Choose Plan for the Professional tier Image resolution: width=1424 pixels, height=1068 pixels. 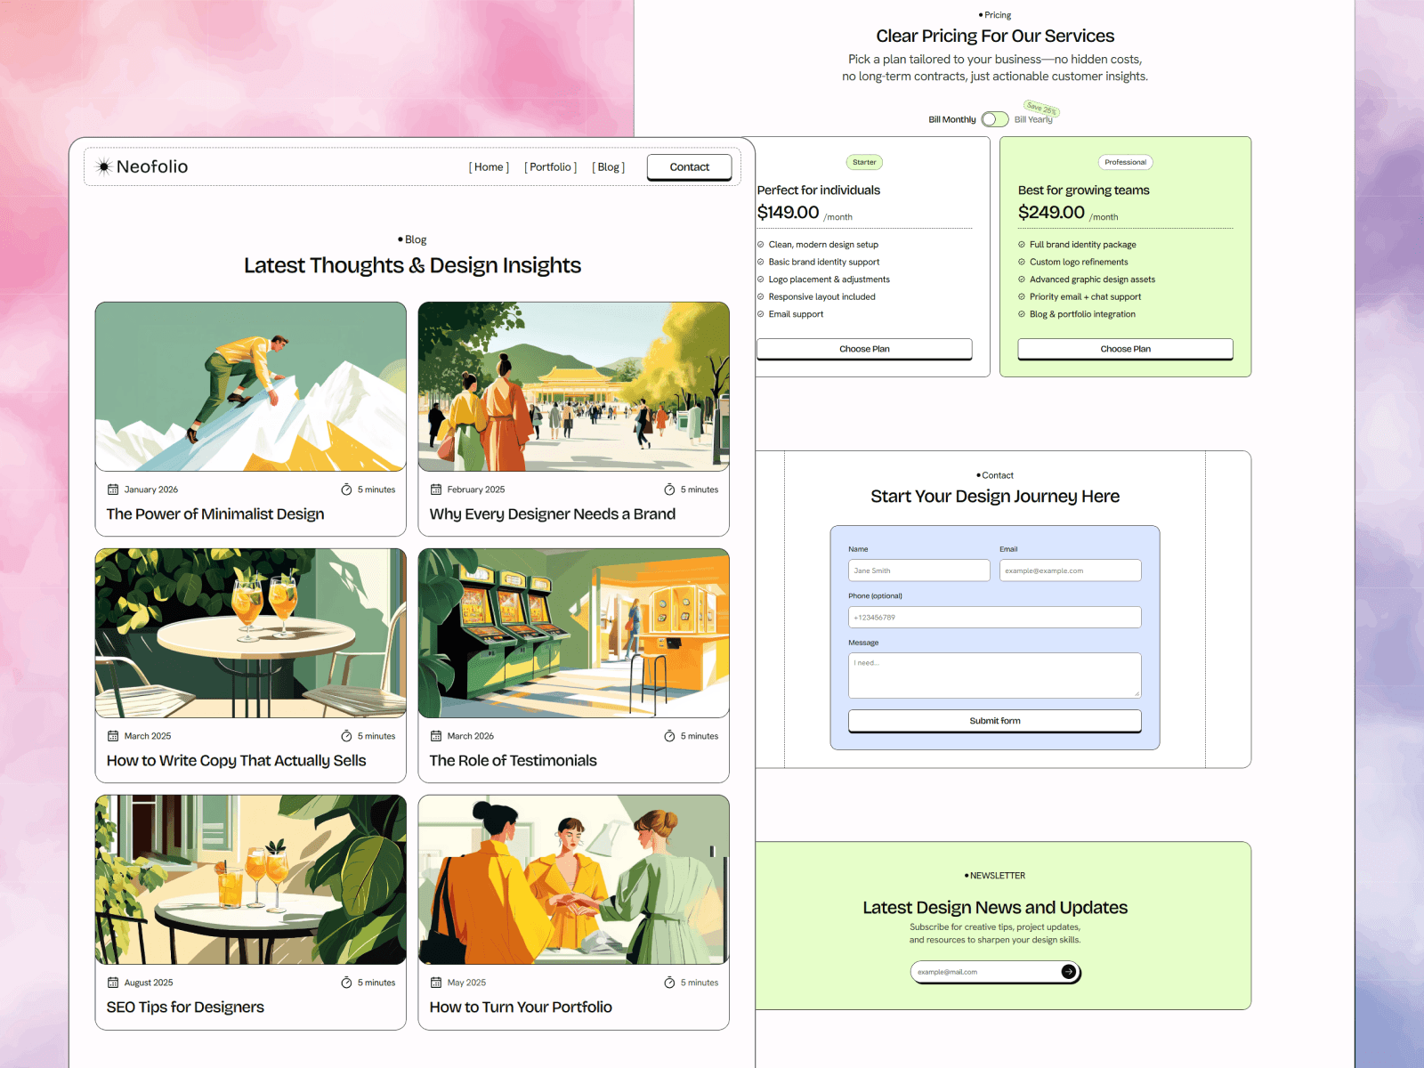point(1125,349)
